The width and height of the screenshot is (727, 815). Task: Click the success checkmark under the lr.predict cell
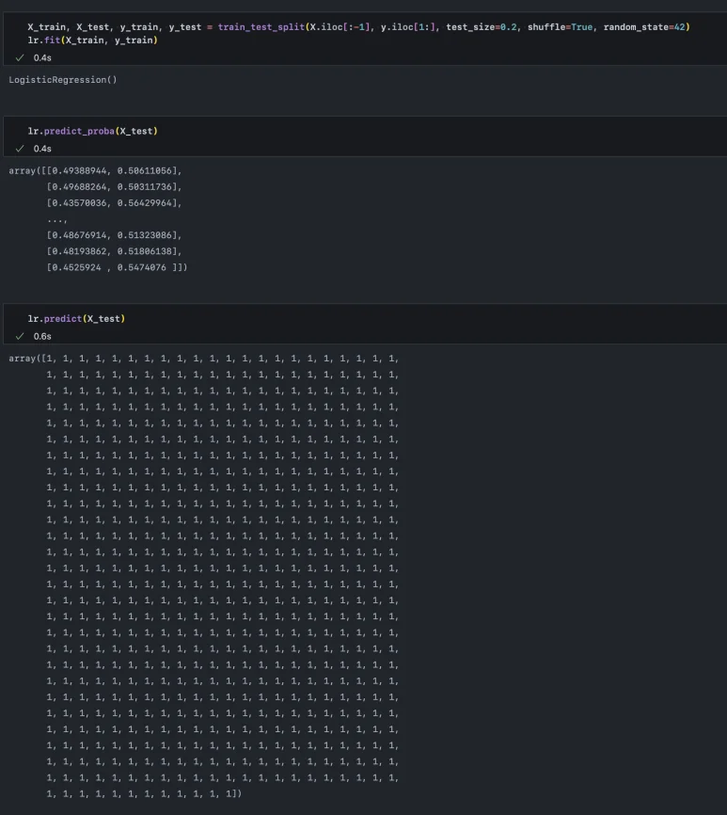tap(20, 336)
